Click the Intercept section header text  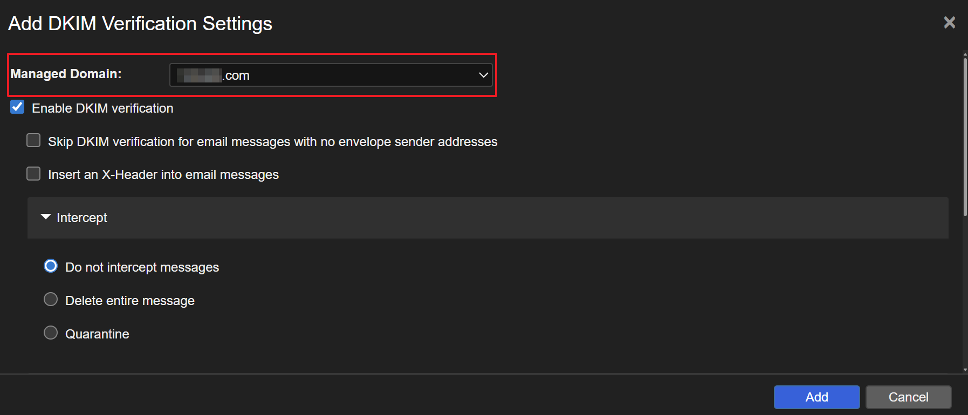[x=82, y=218]
